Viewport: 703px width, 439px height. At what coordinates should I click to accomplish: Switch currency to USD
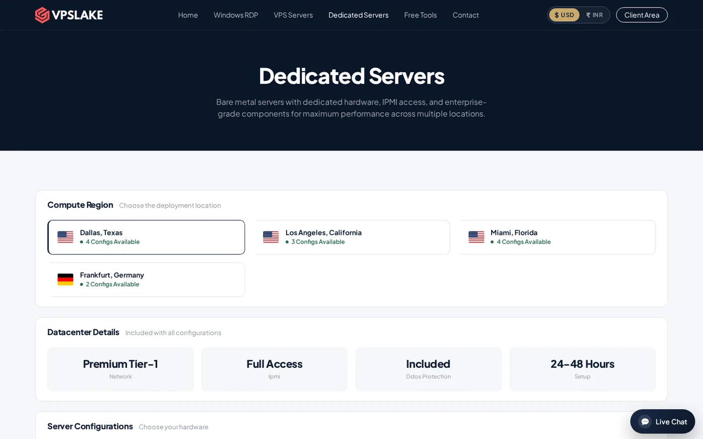(564, 15)
